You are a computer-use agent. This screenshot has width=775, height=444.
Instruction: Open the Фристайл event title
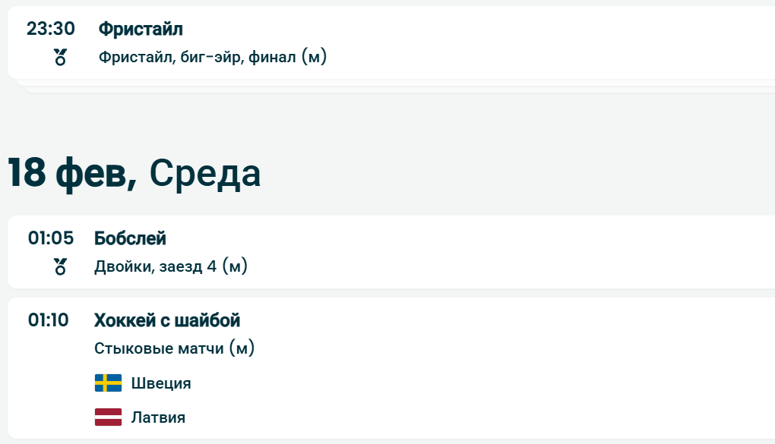pyautogui.click(x=141, y=29)
